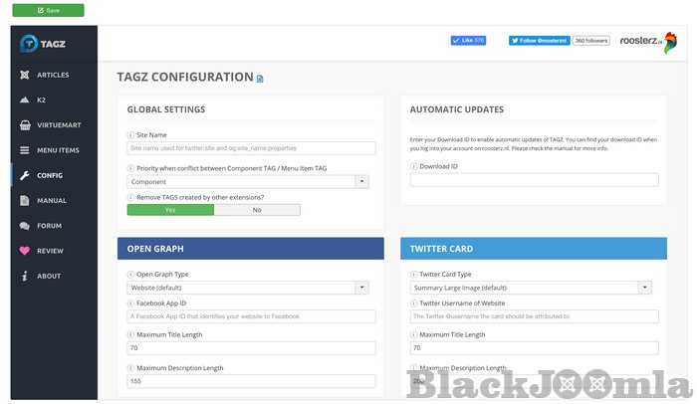Open the Articles section icon
Image resolution: width=697 pixels, height=404 pixels.
click(x=24, y=76)
